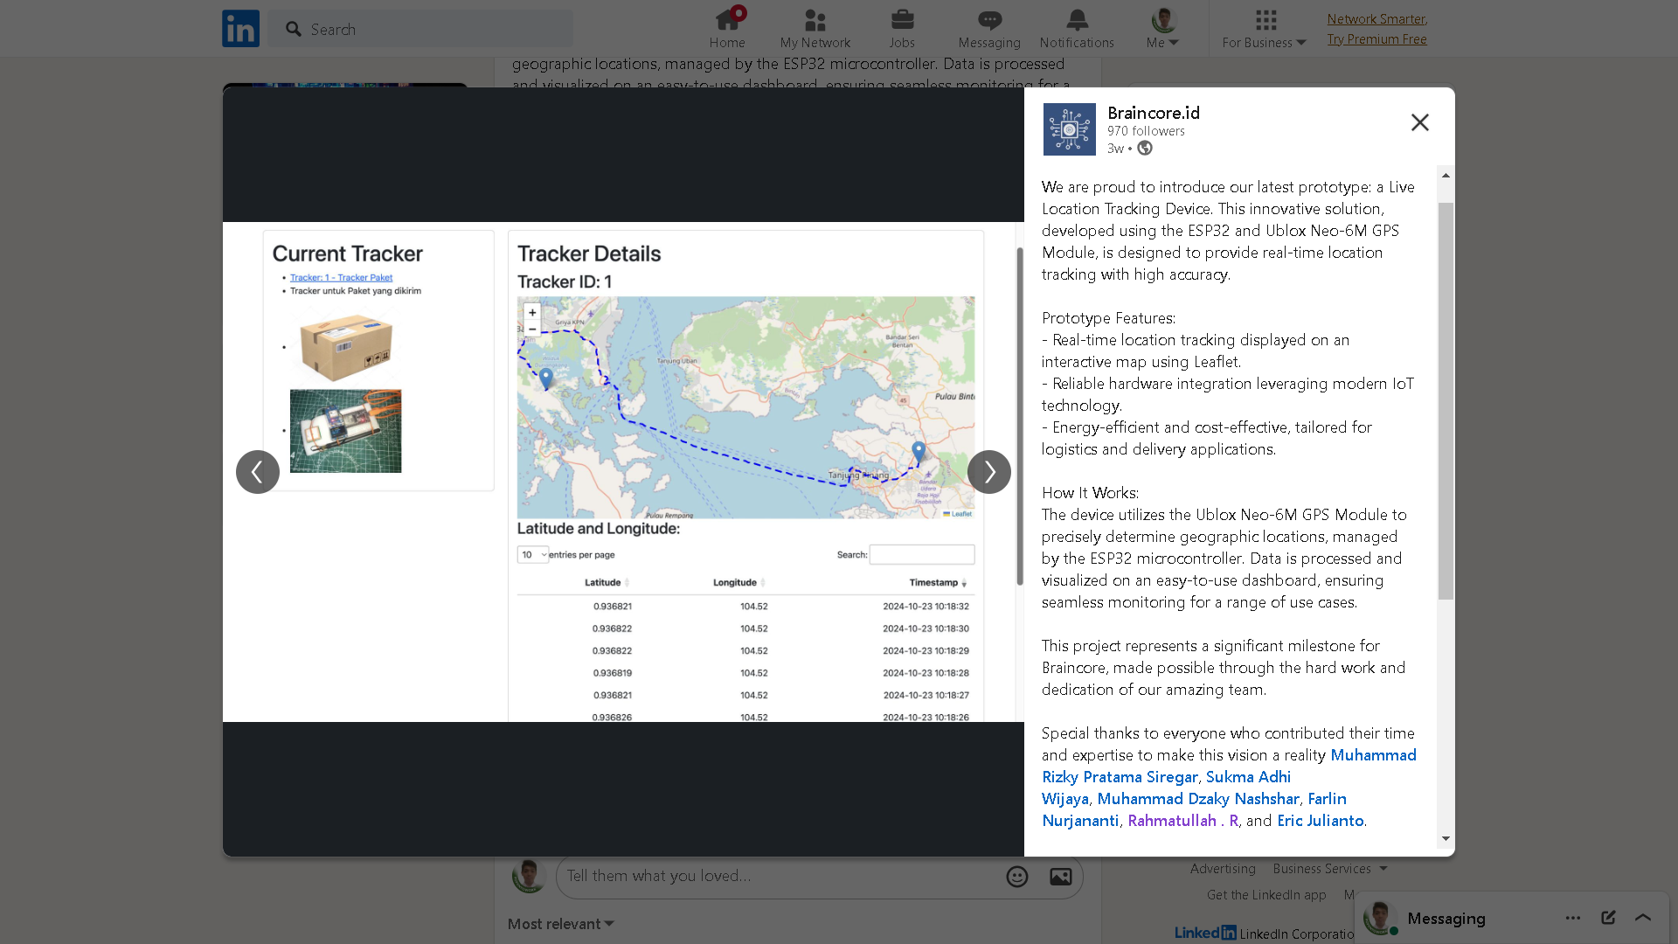Click Try Premium Free link
Viewport: 1678px width, 944px height.
[x=1376, y=39]
